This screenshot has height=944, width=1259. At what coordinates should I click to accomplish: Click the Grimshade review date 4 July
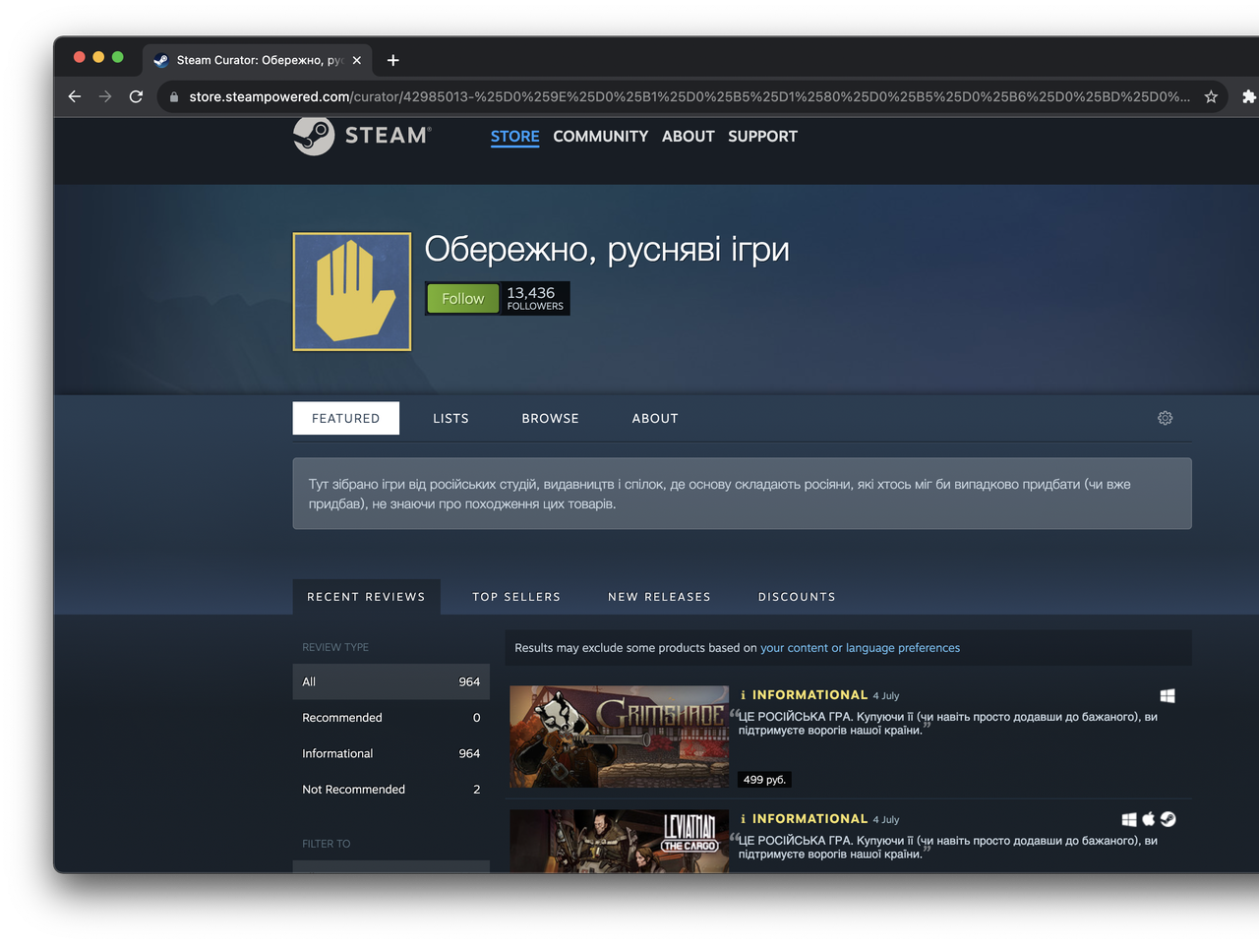(x=886, y=696)
